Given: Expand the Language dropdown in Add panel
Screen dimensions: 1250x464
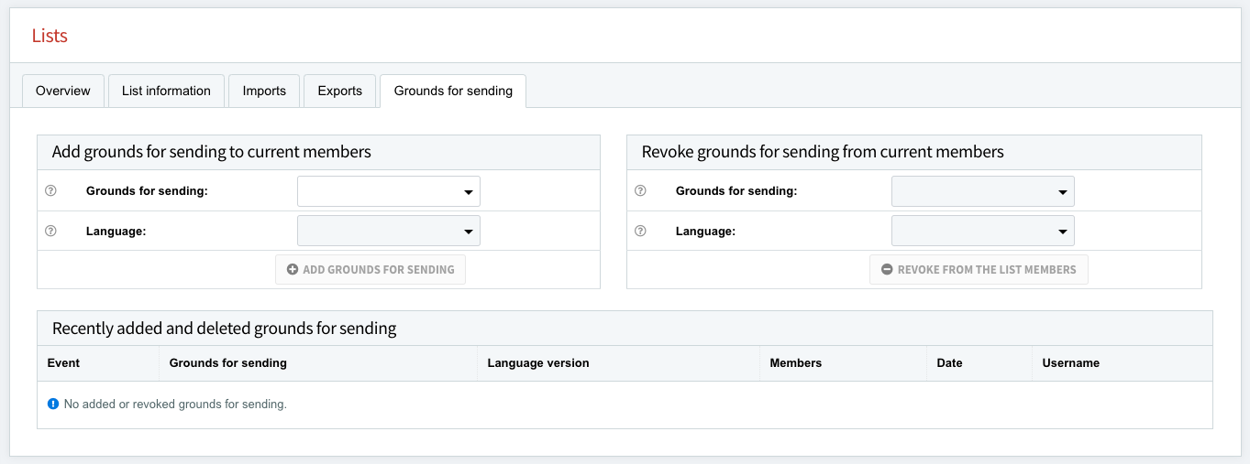Looking at the screenshot, I should pos(388,232).
